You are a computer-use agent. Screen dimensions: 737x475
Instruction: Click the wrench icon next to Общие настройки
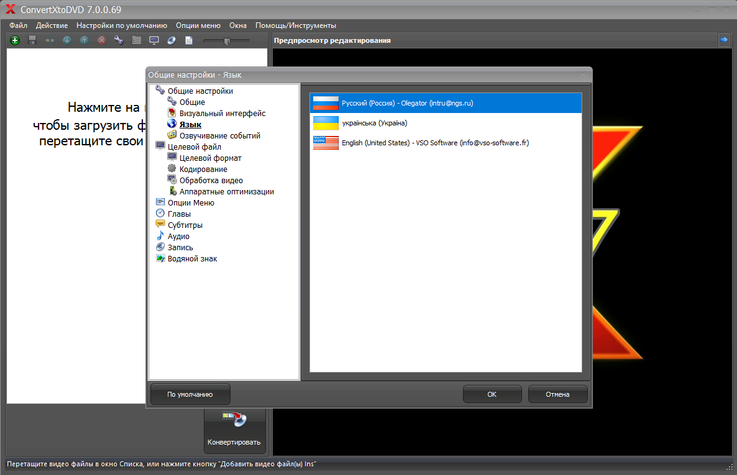click(160, 90)
